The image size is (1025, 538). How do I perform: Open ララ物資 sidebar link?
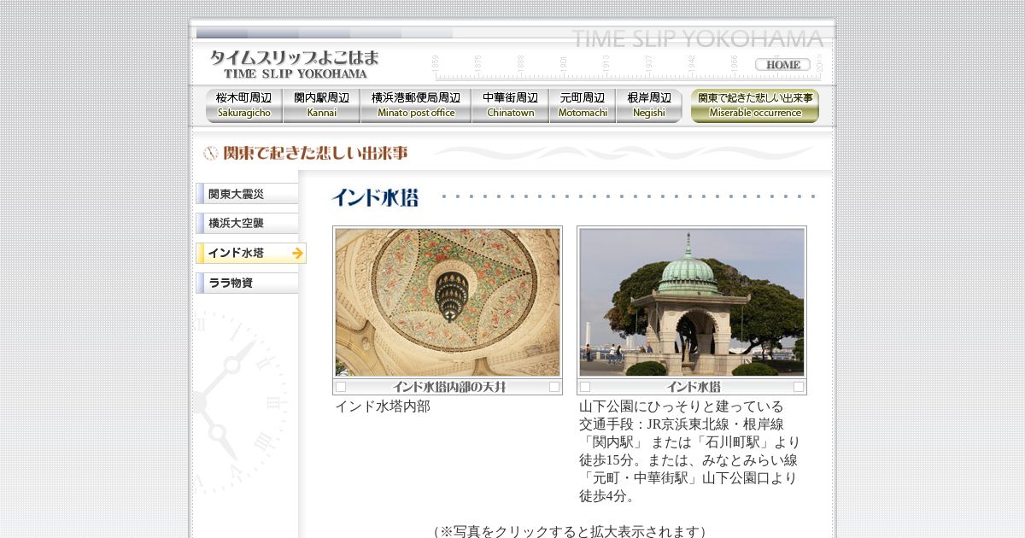(x=248, y=283)
